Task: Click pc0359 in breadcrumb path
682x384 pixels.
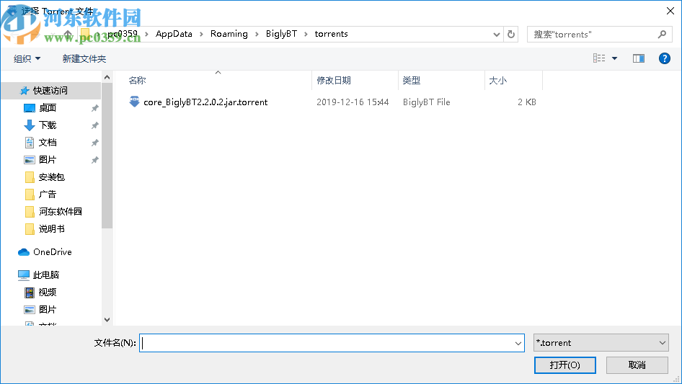Action: (123, 33)
